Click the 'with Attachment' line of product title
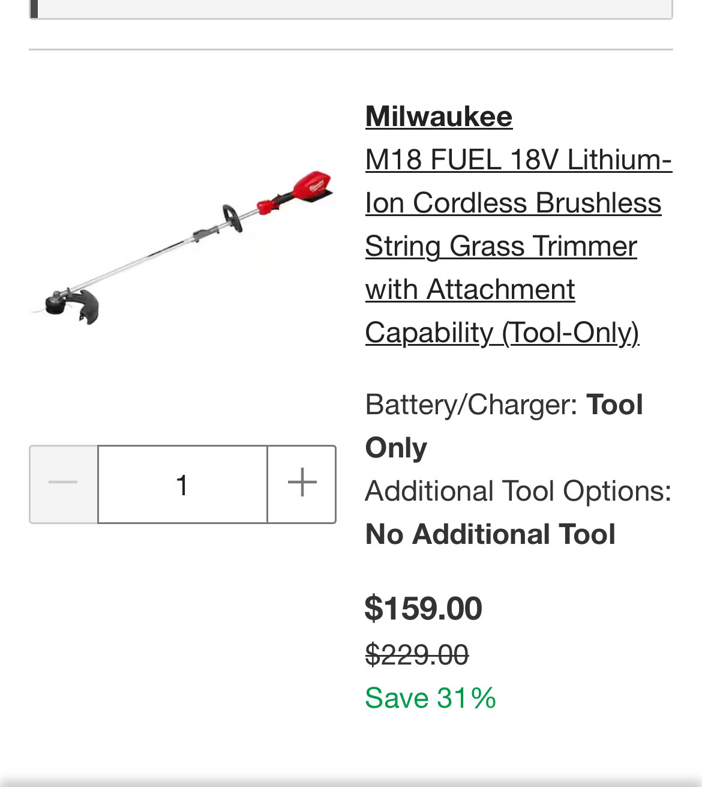The height and width of the screenshot is (787, 702). coord(470,289)
